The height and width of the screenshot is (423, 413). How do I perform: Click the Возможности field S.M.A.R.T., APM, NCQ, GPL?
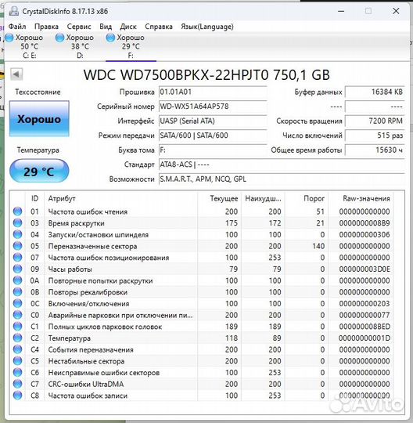tap(282, 179)
